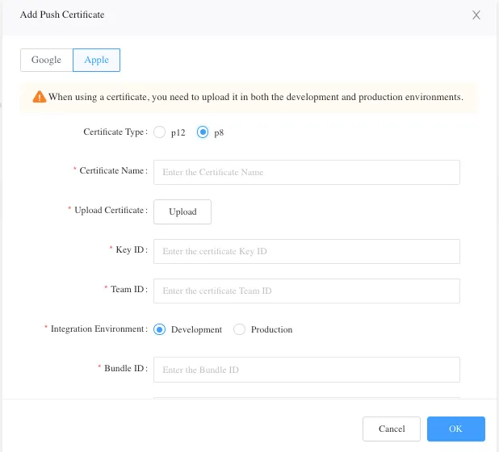This screenshot has width=499, height=452.
Task: Click the dialog title 'Add Push Certificate'
Action: coord(62,15)
